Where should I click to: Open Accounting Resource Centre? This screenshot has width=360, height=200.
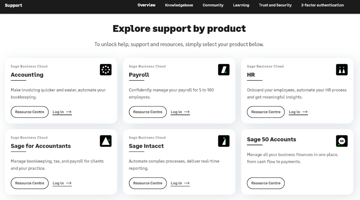click(x=30, y=112)
